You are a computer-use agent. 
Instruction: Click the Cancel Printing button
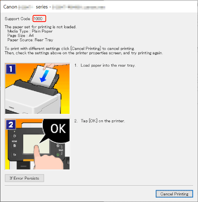[x=174, y=194]
